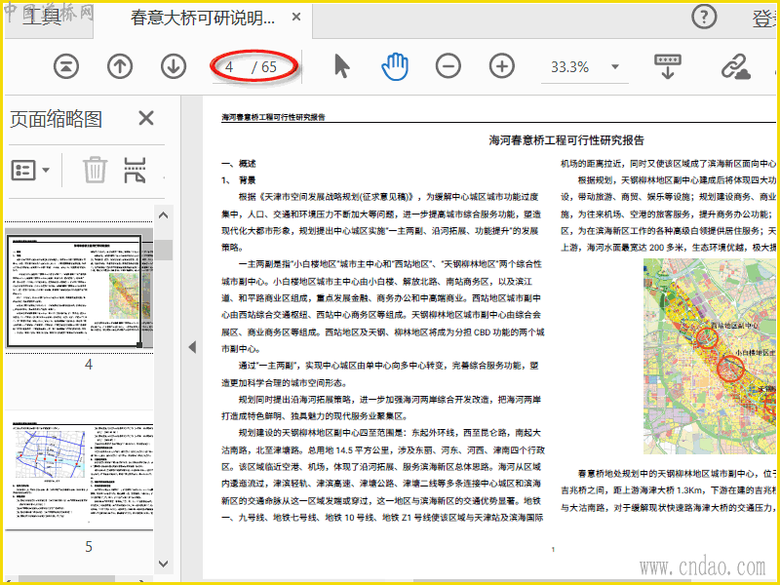This screenshot has height=585, width=780.
Task: Select the page 5 thumbnail
Action: [x=76, y=473]
